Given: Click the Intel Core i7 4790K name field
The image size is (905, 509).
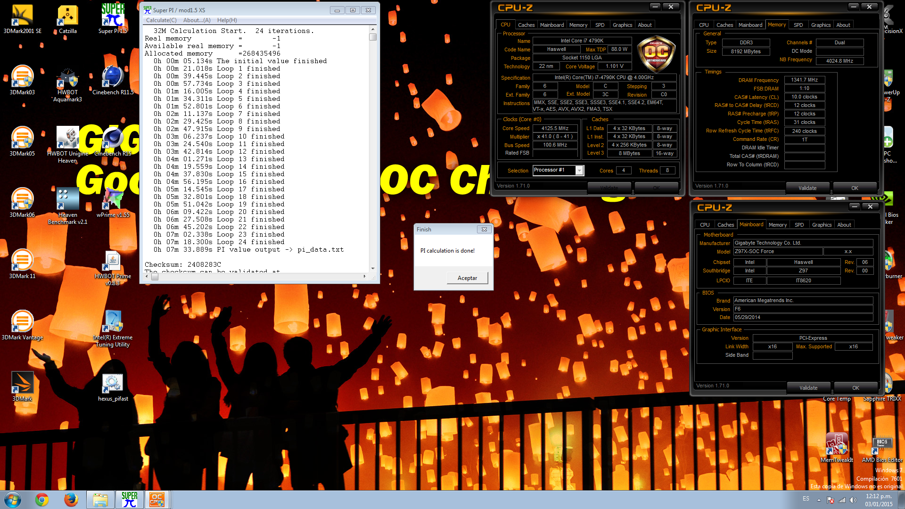Looking at the screenshot, I should (582, 41).
